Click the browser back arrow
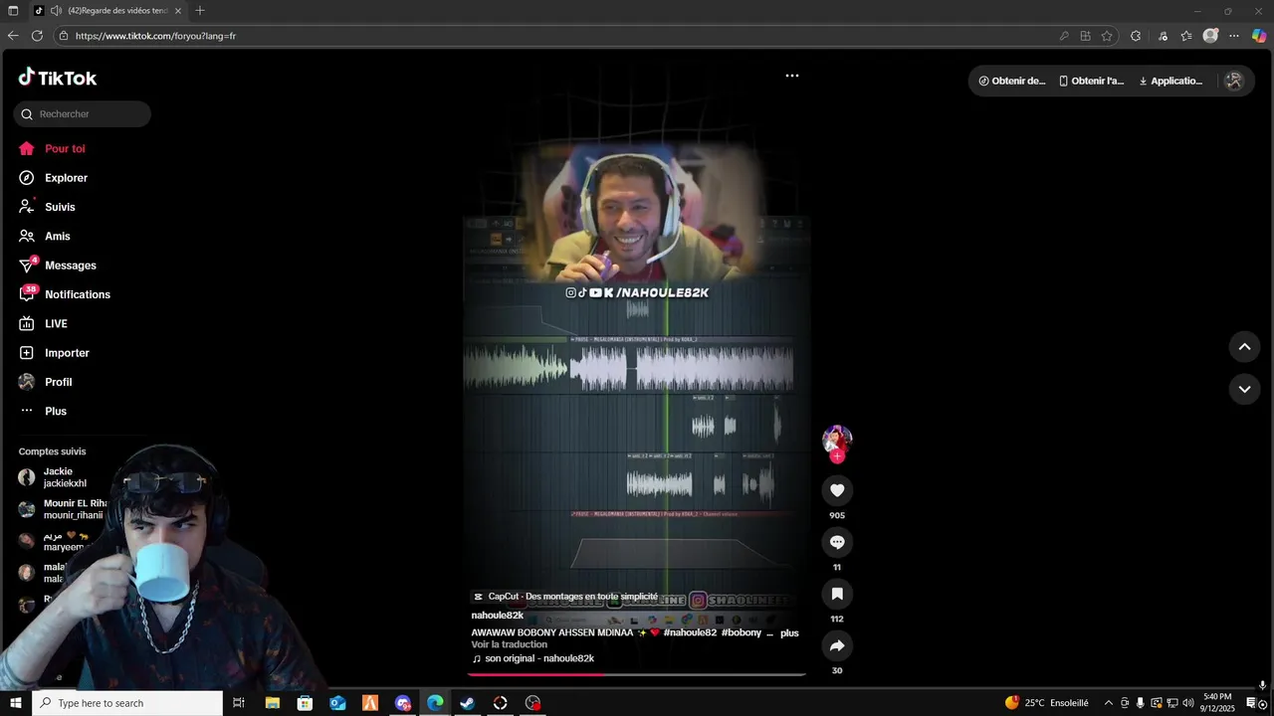 [13, 36]
